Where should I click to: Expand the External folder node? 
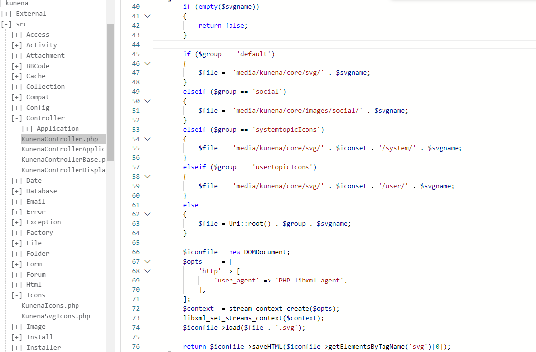coord(6,14)
